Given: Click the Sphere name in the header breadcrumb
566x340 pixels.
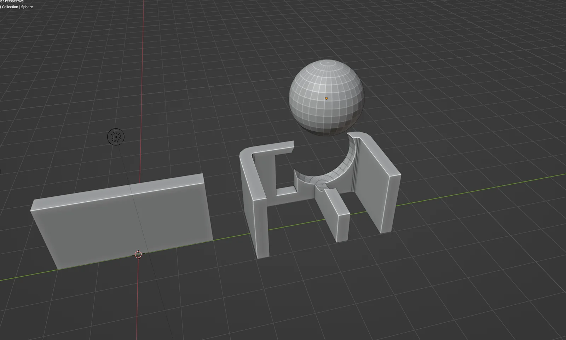Looking at the screenshot, I should point(27,7).
